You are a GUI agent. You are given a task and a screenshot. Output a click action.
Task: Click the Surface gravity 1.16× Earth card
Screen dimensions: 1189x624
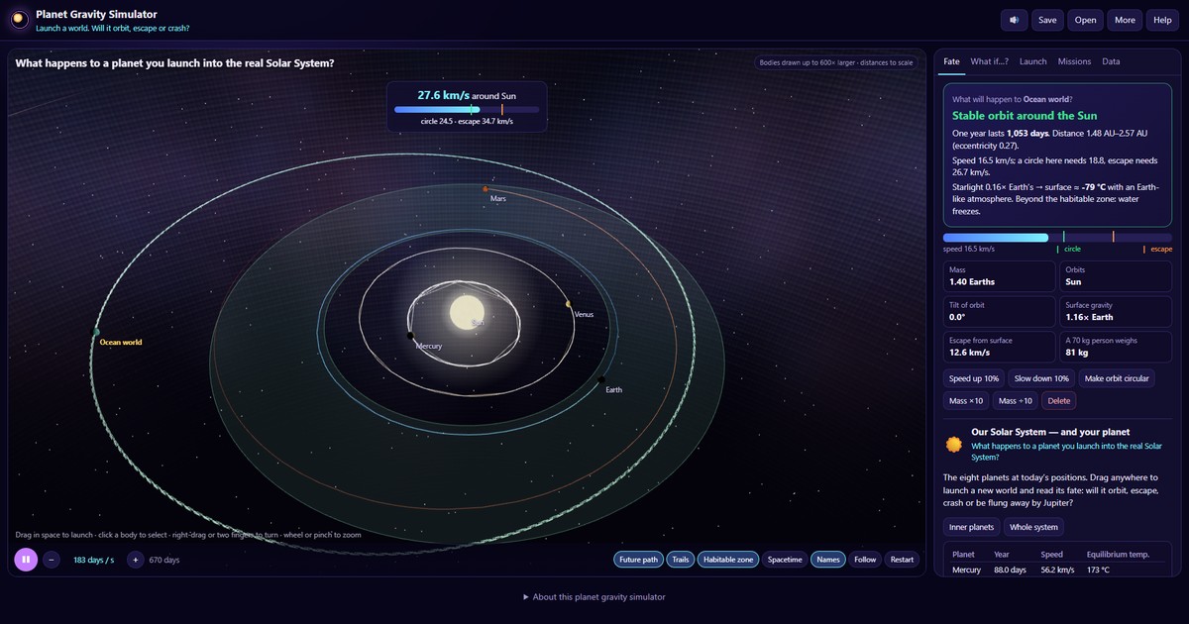[x=1115, y=312]
